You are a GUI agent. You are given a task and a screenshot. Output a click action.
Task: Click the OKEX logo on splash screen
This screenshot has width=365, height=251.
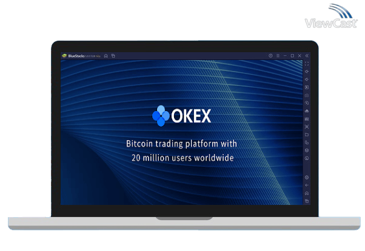pos(181,116)
